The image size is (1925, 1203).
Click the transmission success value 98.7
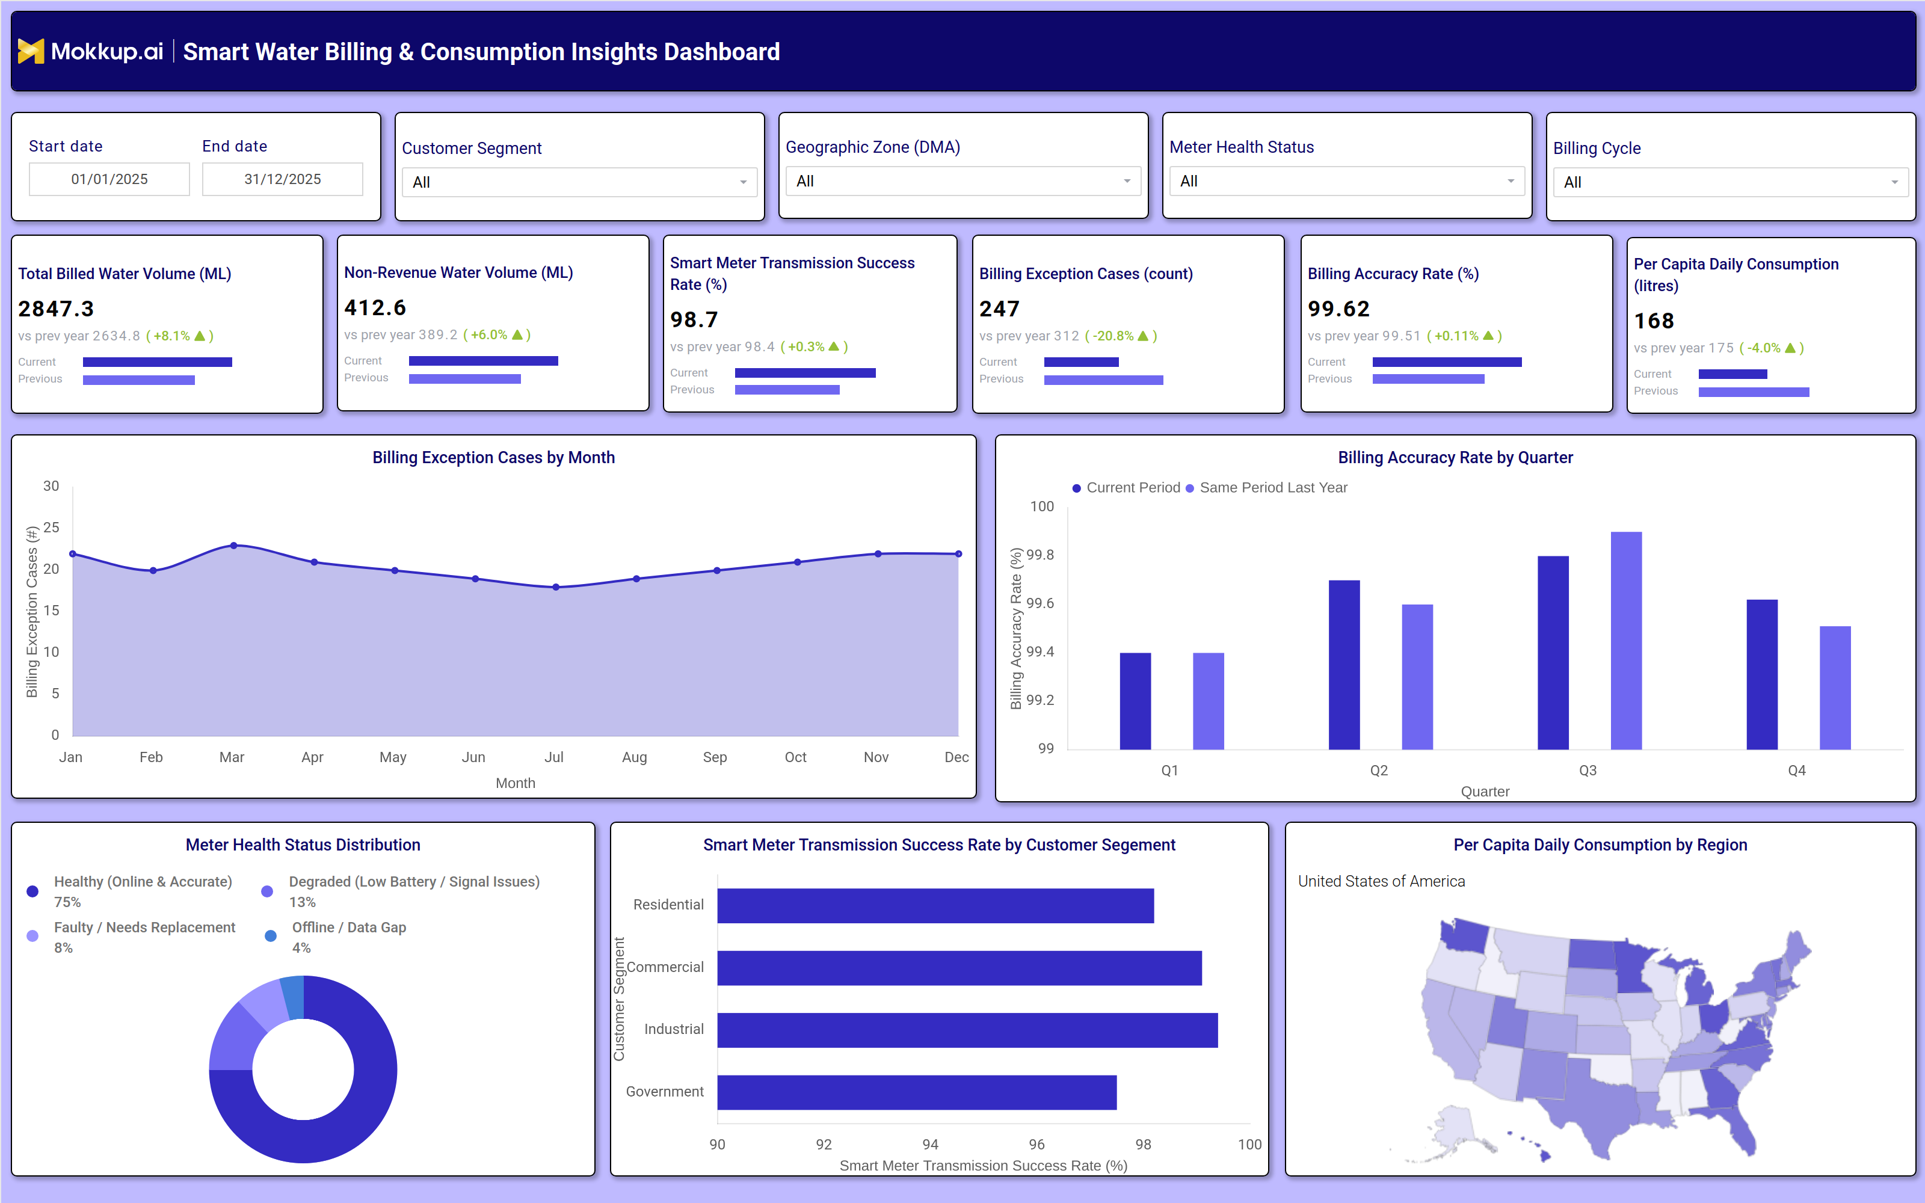click(694, 320)
